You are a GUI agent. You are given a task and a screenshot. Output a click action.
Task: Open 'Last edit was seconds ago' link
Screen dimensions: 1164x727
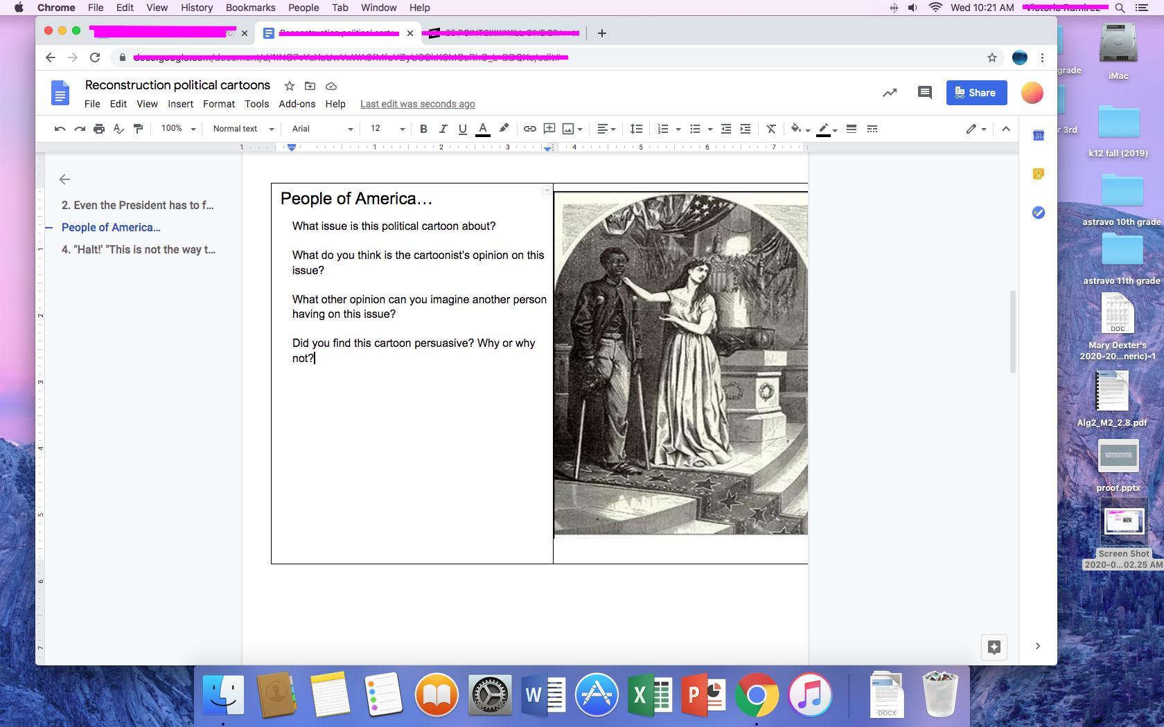417,104
